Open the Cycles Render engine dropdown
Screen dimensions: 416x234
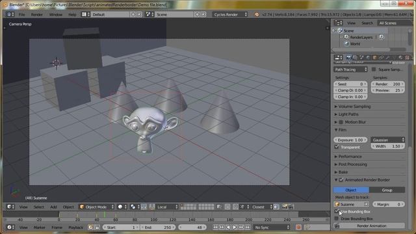tap(230, 14)
